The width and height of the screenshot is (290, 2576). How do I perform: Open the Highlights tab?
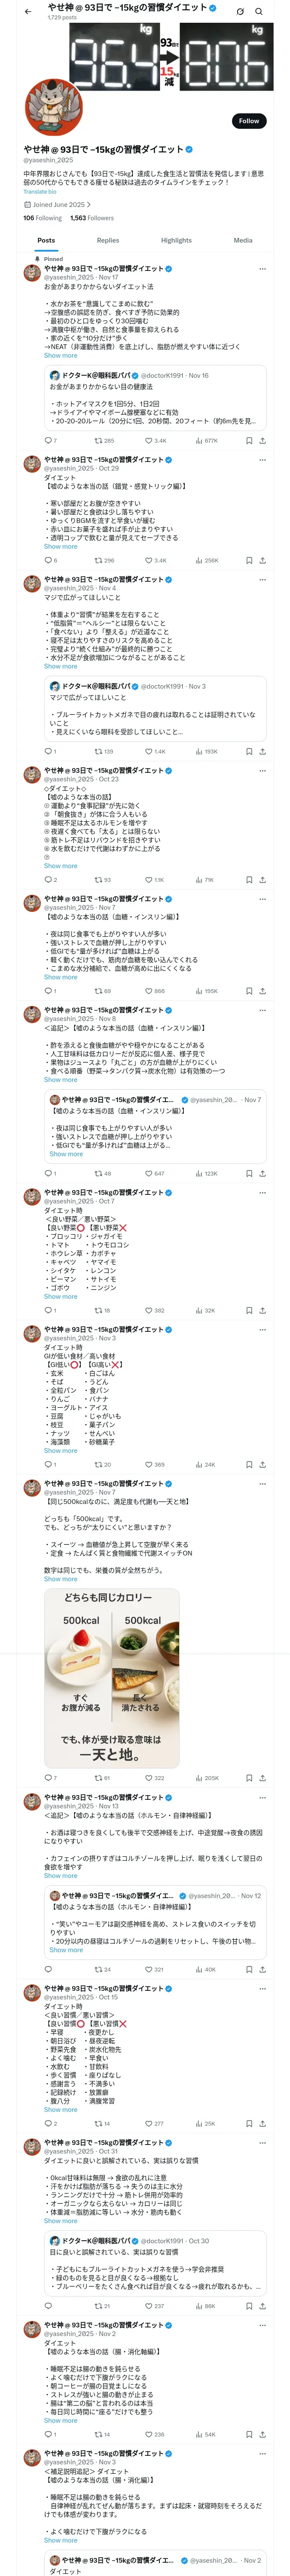(176, 241)
